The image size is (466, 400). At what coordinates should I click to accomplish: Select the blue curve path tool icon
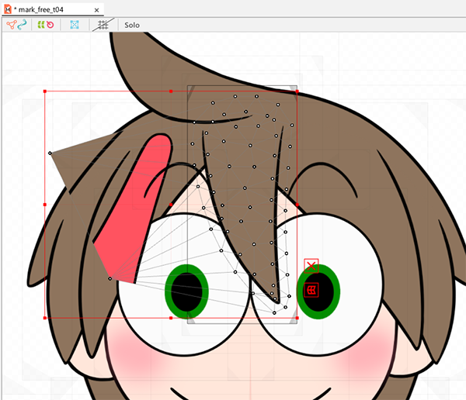coord(22,25)
